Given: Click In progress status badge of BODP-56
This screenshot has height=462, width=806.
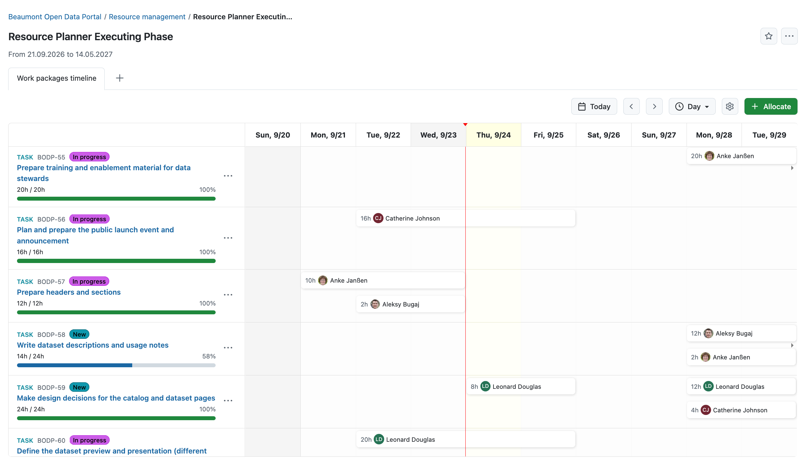Looking at the screenshot, I should 89,219.
